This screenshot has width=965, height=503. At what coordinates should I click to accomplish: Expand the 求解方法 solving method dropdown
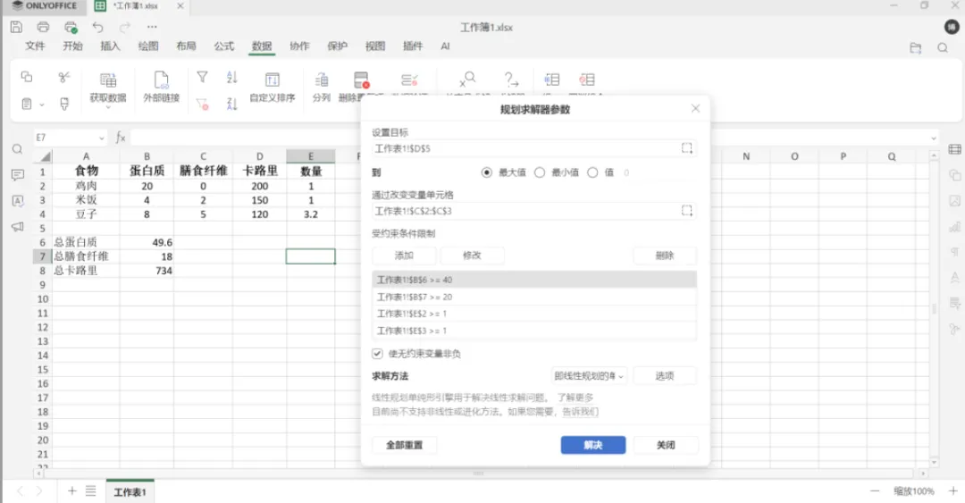click(589, 375)
